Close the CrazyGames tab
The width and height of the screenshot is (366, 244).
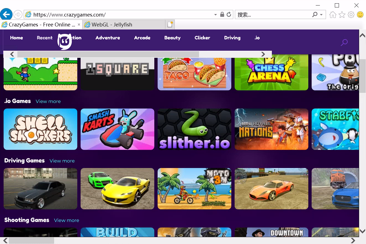pos(79,25)
